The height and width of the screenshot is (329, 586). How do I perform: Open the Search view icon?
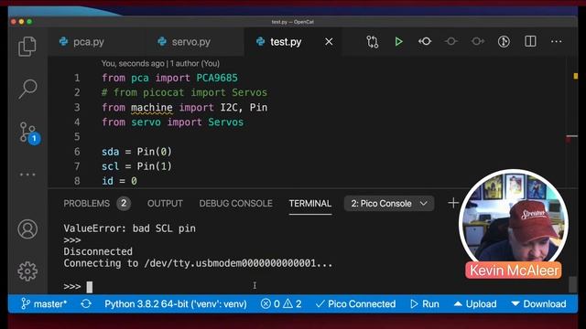pyautogui.click(x=27, y=90)
